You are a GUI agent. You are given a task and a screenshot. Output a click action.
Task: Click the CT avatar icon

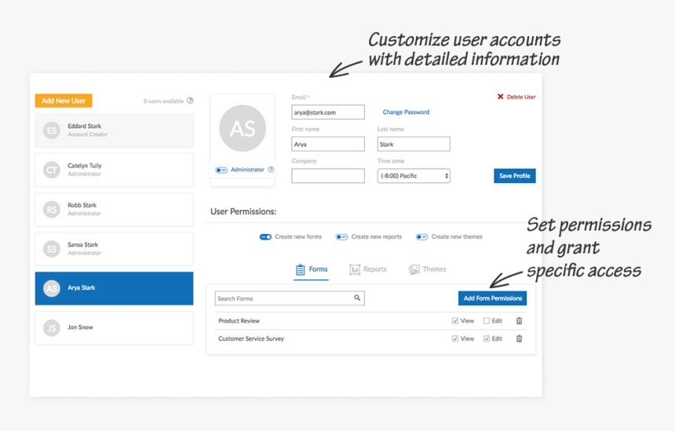click(x=52, y=170)
